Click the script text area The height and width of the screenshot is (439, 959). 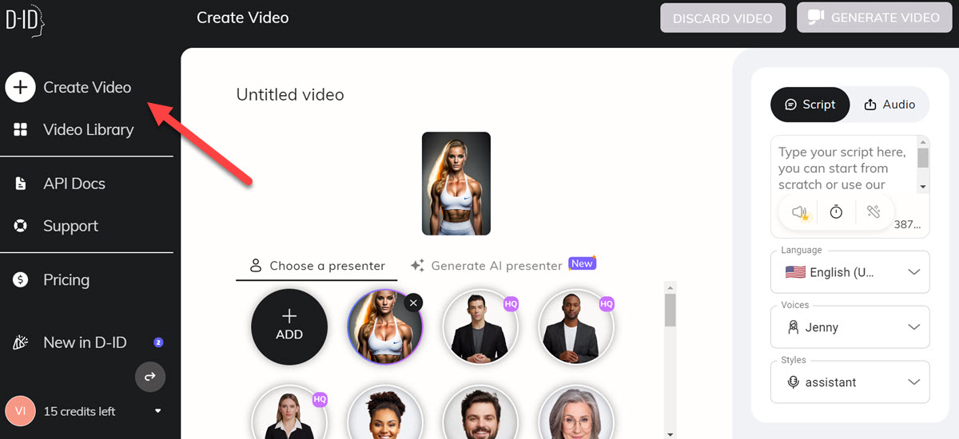[843, 168]
